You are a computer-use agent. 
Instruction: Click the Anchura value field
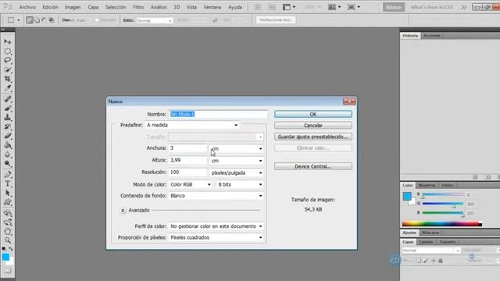pos(187,148)
